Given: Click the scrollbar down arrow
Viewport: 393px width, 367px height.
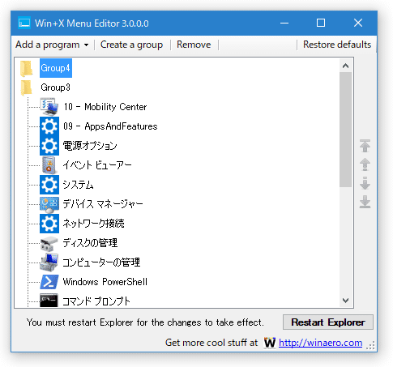Looking at the screenshot, I should (x=345, y=301).
